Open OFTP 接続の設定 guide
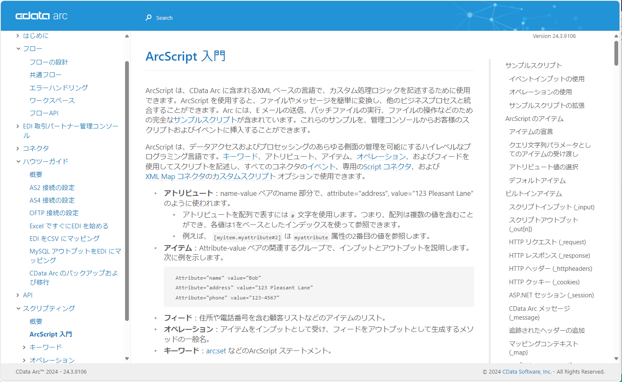This screenshot has width=622, height=382. [x=54, y=213]
